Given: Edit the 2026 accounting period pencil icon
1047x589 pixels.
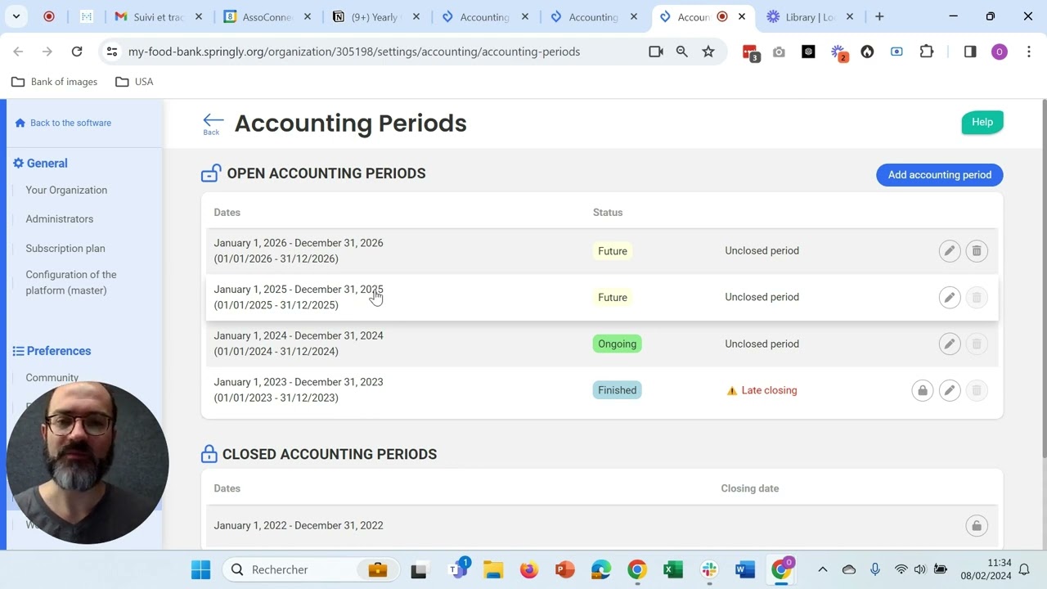Looking at the screenshot, I should pyautogui.click(x=949, y=251).
